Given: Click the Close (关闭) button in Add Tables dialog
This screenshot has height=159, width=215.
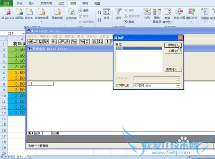Looking at the screenshot, I should pos(173,51).
